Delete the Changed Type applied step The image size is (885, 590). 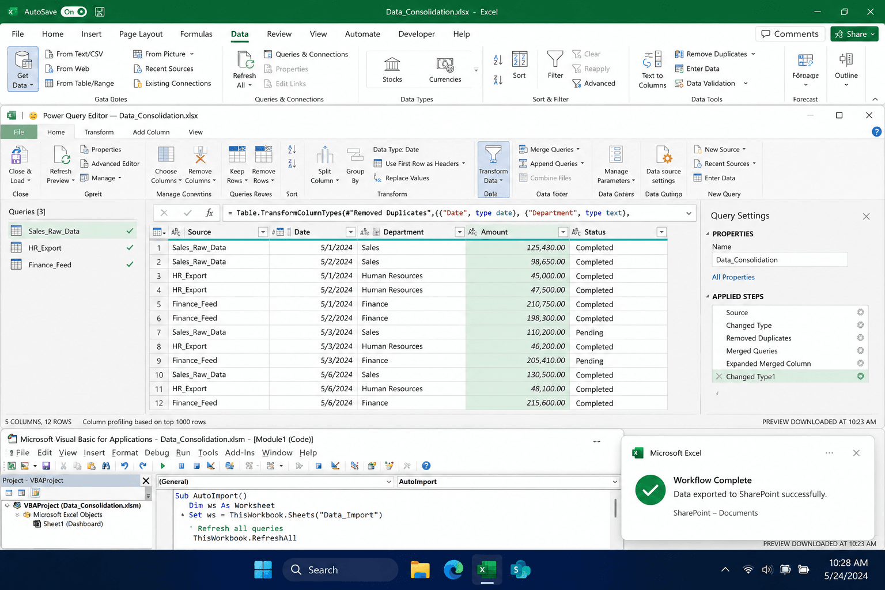click(860, 325)
